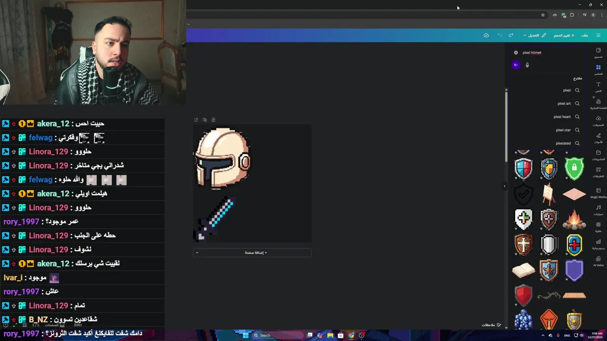This screenshot has width=607, height=341.
Task: Open the Elements (العناصر) sidebar tab
Action: (x=598, y=70)
